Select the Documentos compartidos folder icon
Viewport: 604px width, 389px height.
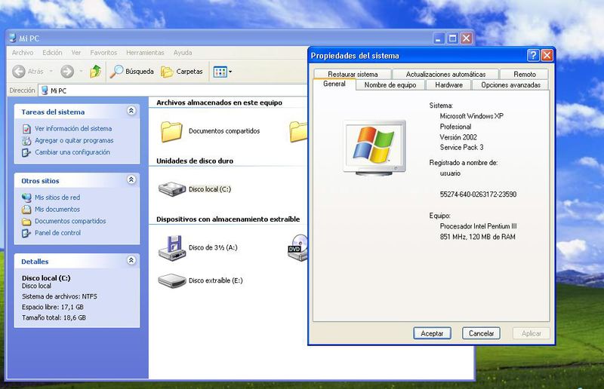[171, 132]
